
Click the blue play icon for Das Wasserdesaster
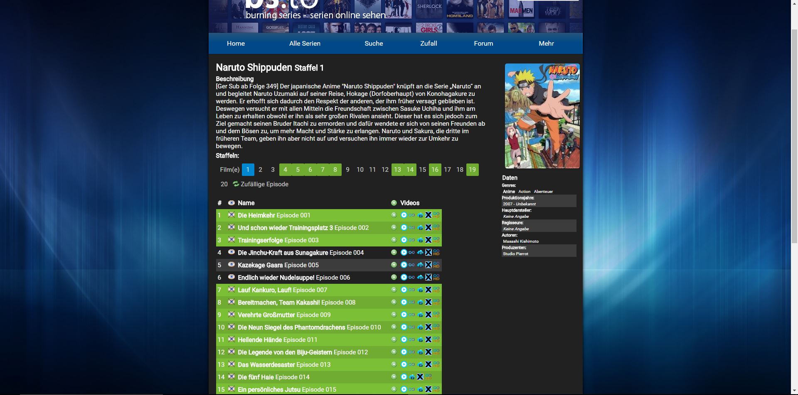pyautogui.click(x=404, y=364)
